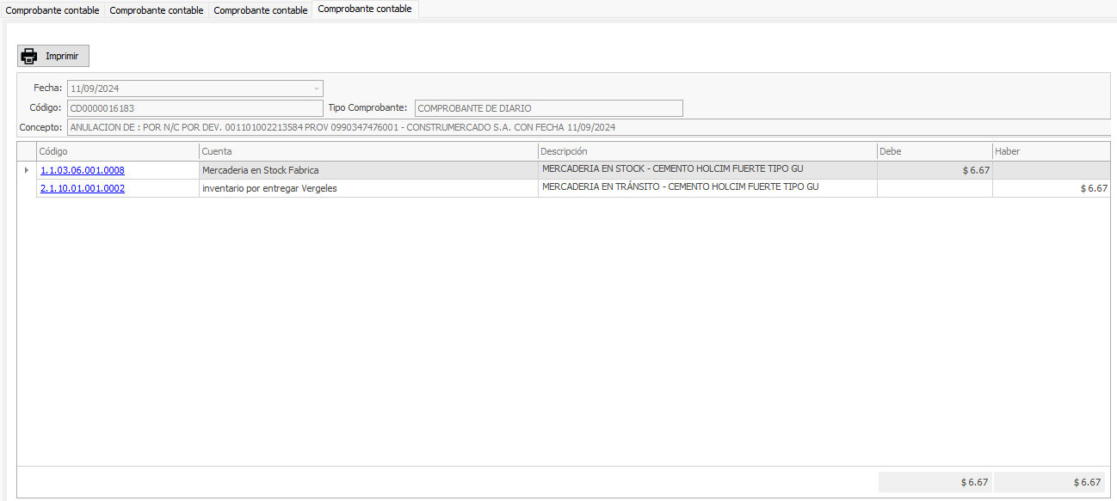The image size is (1117, 501).
Task: Select the fourth Comprobante contable tab
Action: [365, 9]
